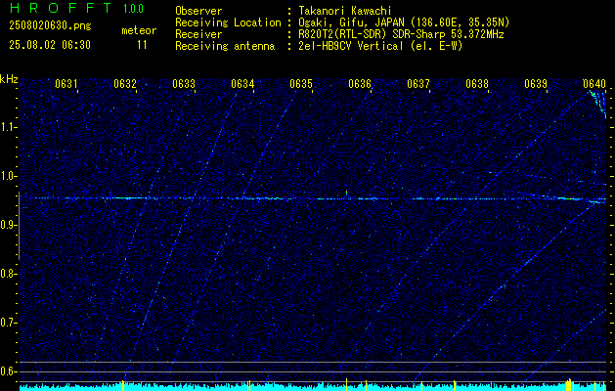Click the yellow meteor marker between 0637 and 0638
615x391 pixels.
pyautogui.click(x=455, y=385)
